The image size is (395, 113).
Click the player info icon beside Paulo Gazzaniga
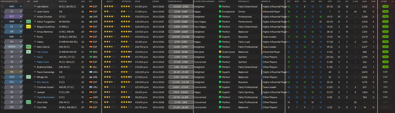tap(35, 72)
